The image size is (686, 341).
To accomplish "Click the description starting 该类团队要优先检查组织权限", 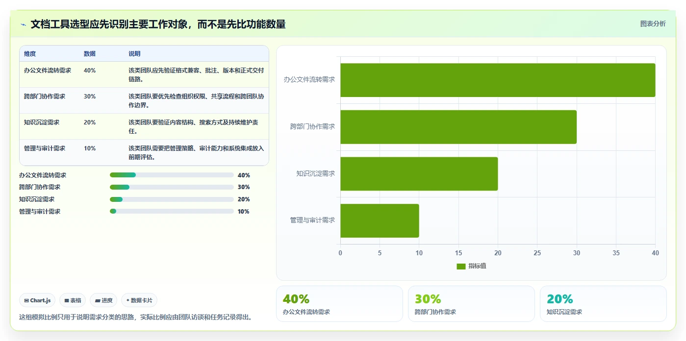I will (x=196, y=101).
